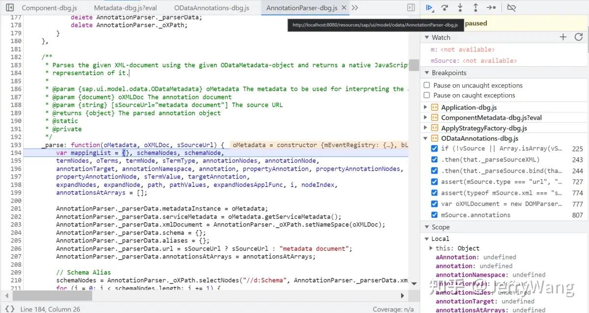Viewport: 589px width, 313px height.
Task: Collapse the Scope section
Action: [426, 227]
